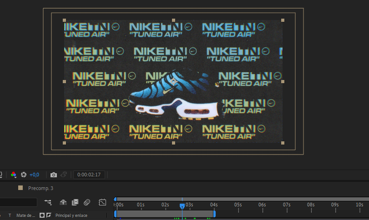Click the 07s mark on time ruler

(x=287, y=205)
